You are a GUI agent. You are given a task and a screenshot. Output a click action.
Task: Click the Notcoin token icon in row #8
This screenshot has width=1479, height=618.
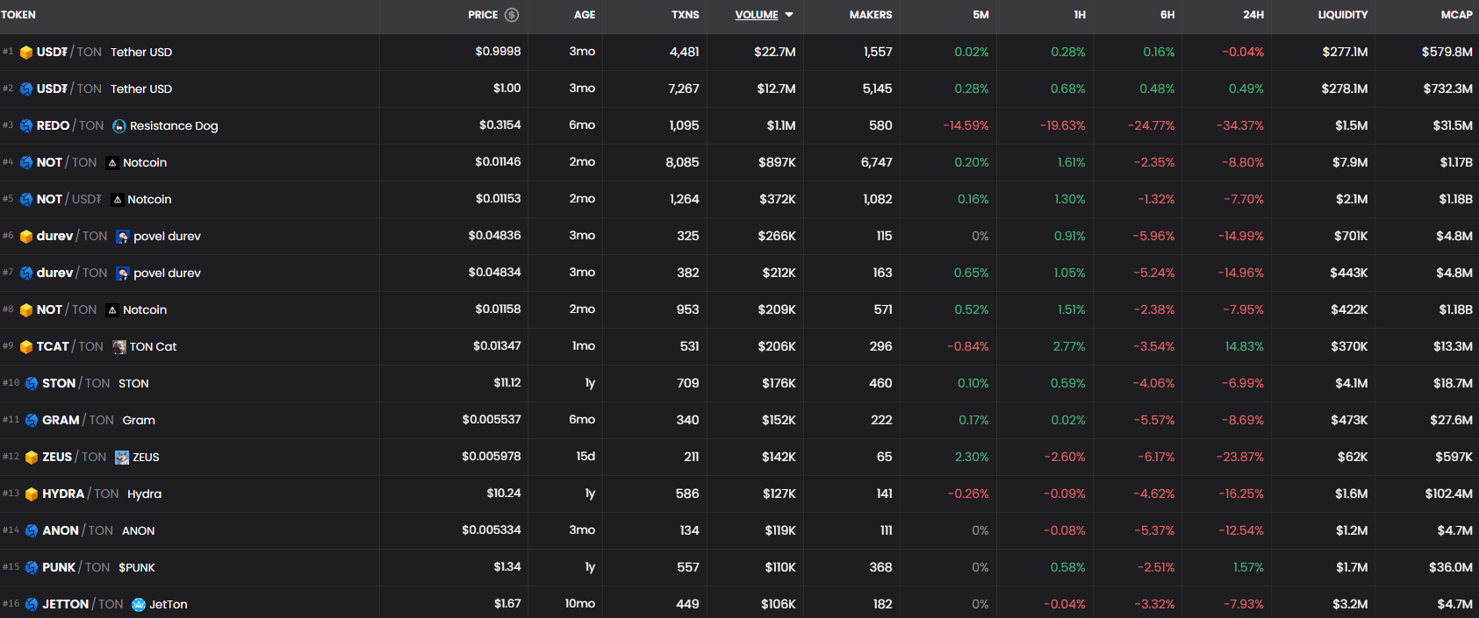[112, 310]
